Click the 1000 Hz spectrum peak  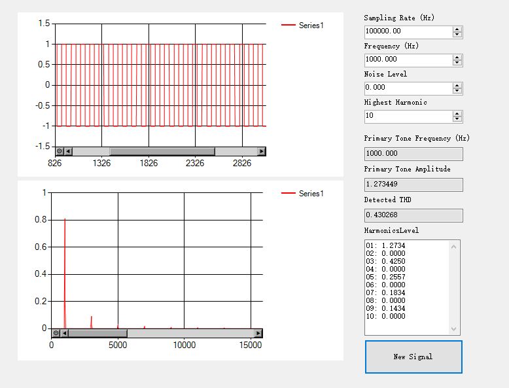click(65, 273)
